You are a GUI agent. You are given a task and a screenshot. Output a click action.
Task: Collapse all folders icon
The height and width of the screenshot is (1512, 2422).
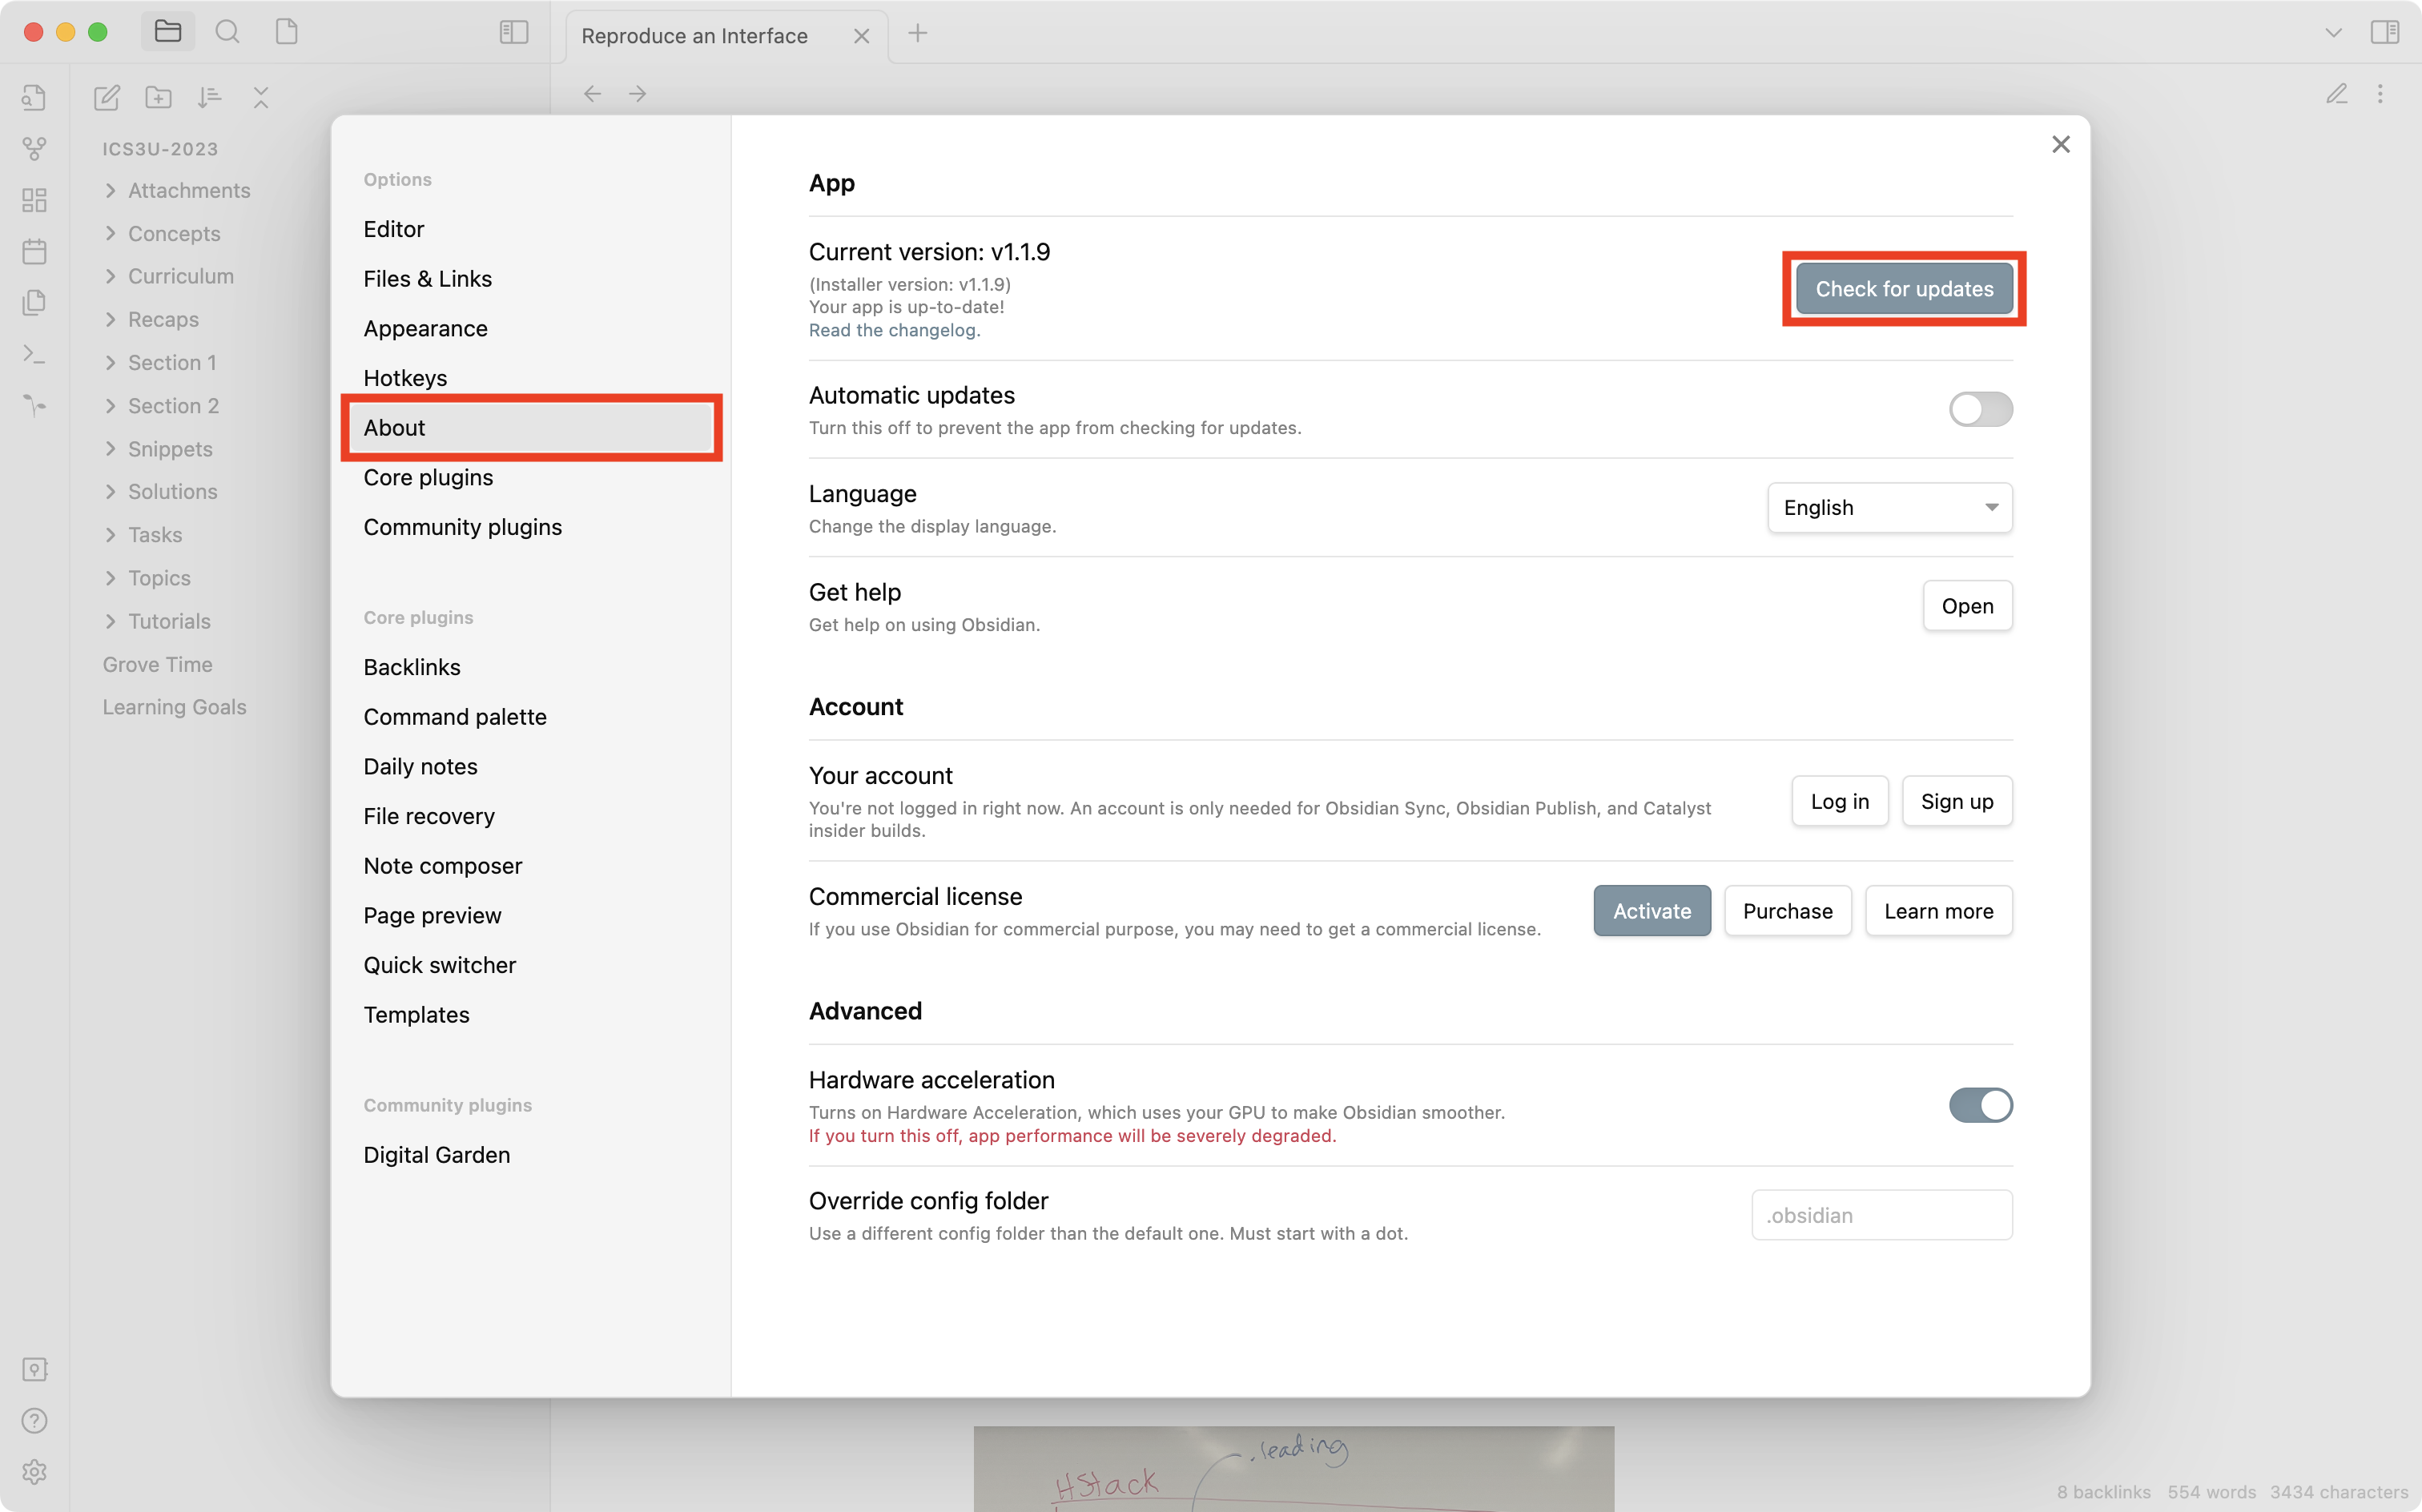pos(261,97)
